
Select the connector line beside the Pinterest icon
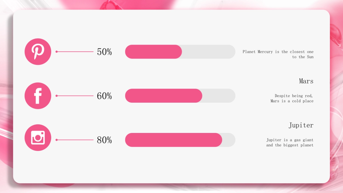click(x=75, y=52)
